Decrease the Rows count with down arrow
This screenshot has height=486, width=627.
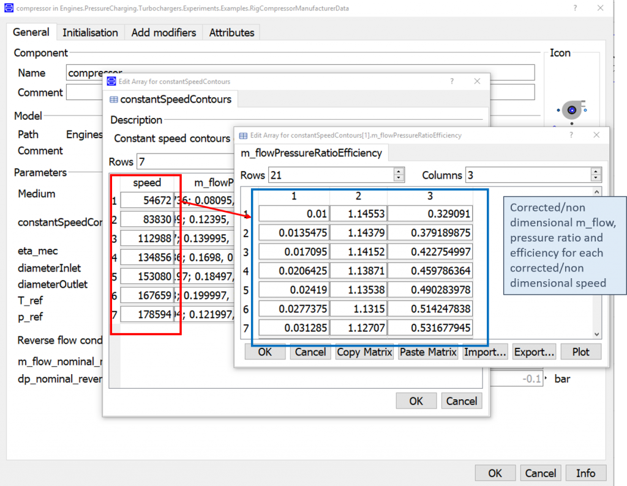click(399, 179)
